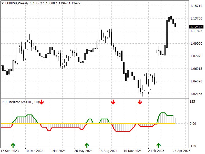The image size is (205, 154).
Task: Click the 10 Nov 2024 date label
Action: [x=132, y=151]
